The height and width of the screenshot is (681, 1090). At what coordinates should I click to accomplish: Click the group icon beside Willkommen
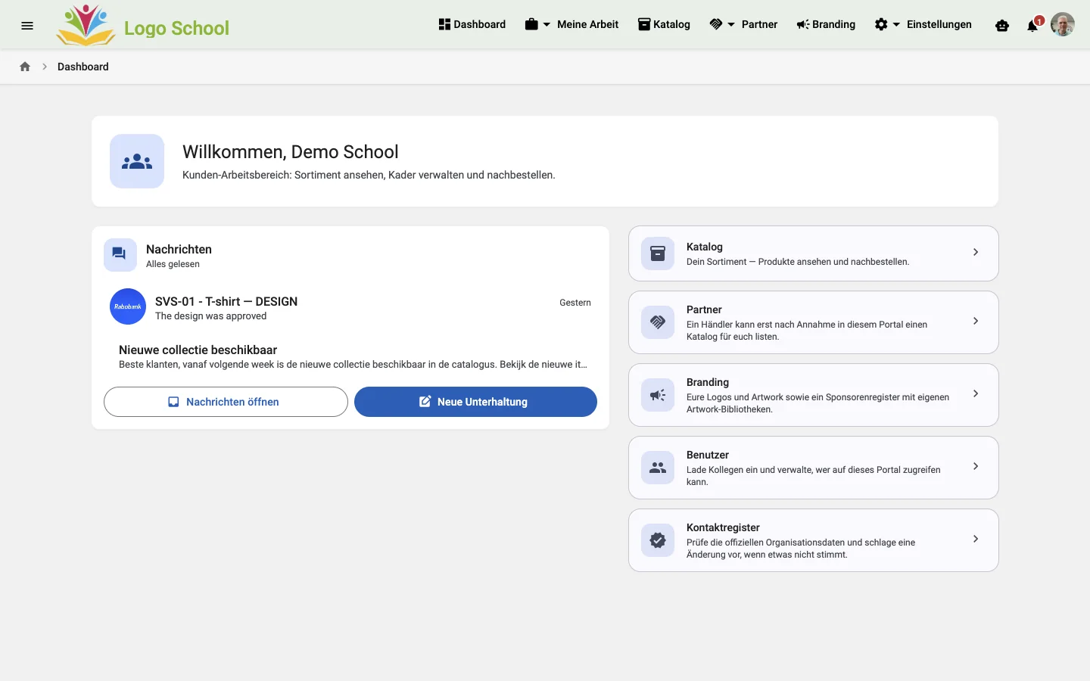137,161
